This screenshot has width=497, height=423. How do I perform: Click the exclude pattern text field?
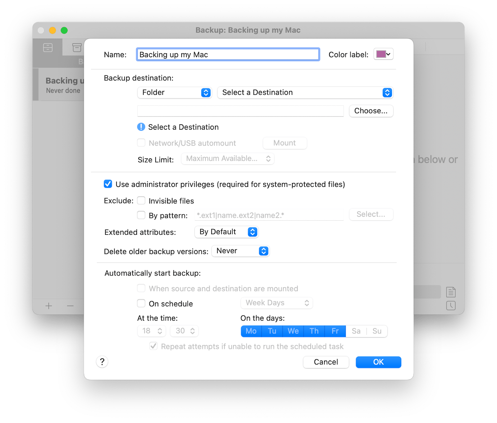click(269, 215)
